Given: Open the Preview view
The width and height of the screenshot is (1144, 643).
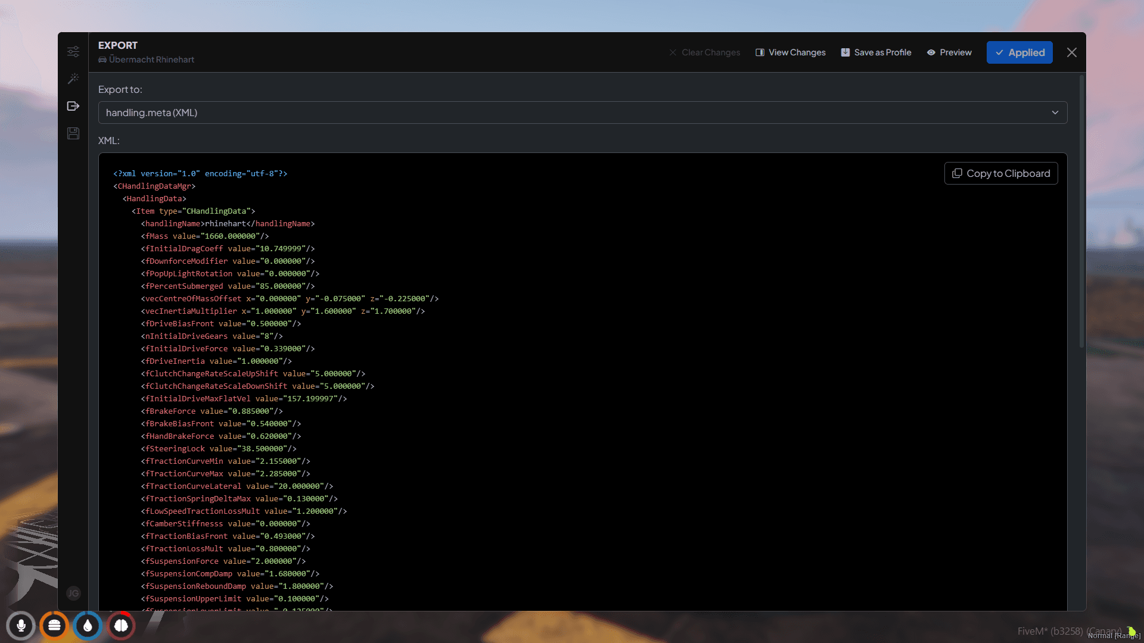Looking at the screenshot, I should [949, 52].
